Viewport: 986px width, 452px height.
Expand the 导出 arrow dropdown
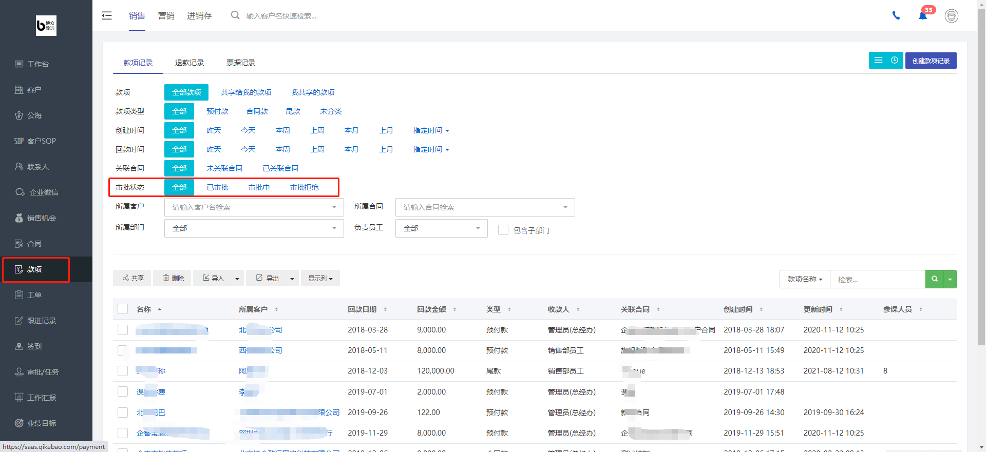pos(292,279)
